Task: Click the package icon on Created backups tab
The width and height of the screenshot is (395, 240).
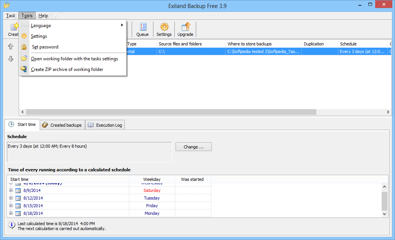Action: (45, 125)
